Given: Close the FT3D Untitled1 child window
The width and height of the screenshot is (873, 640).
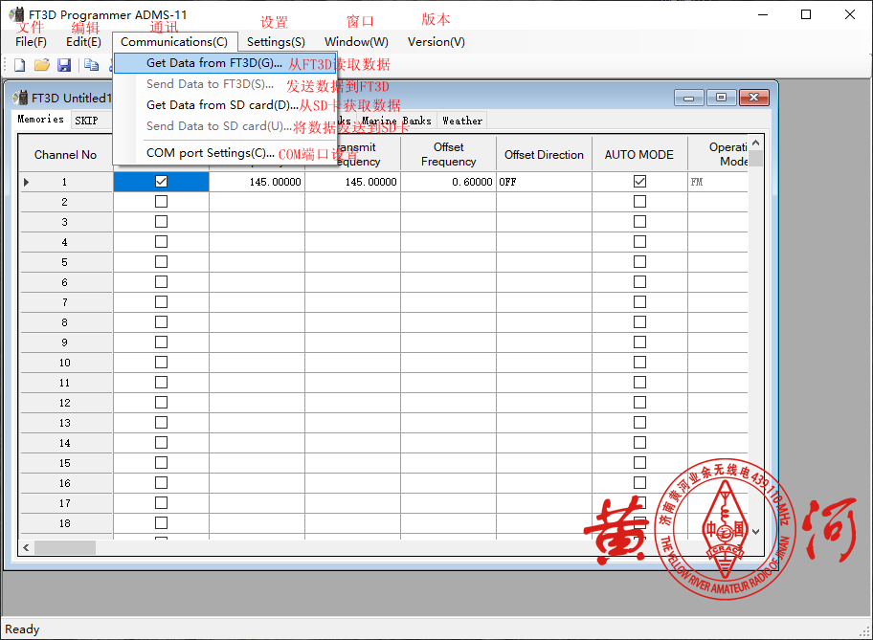Looking at the screenshot, I should point(753,98).
